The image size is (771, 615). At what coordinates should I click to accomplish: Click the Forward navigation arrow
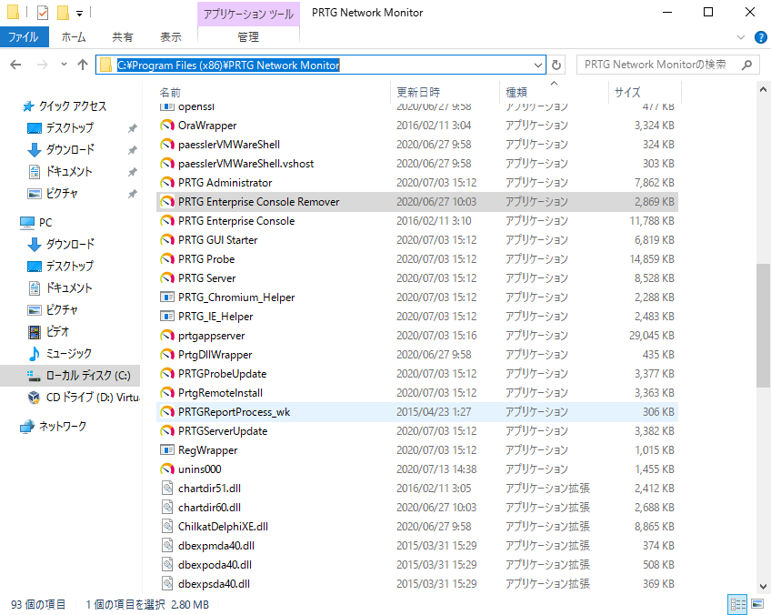tap(43, 65)
